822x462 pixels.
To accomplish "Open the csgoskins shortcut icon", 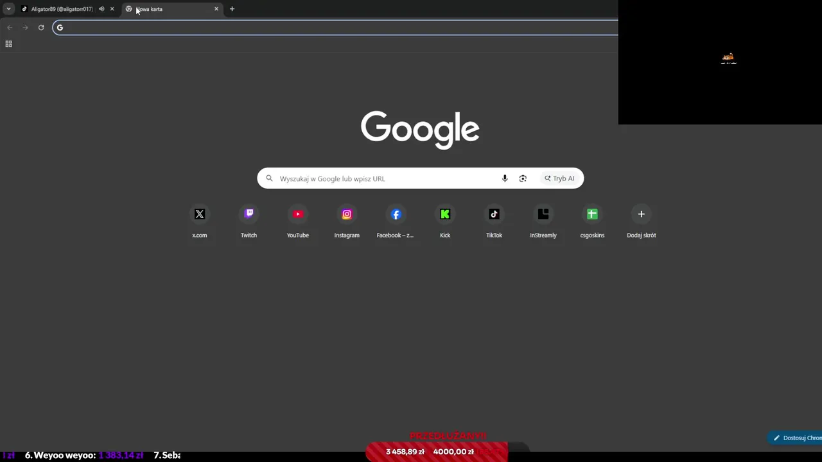I will (592, 214).
